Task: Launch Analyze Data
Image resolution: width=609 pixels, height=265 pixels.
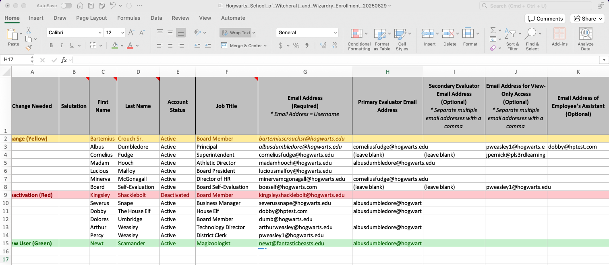Action: pyautogui.click(x=585, y=39)
